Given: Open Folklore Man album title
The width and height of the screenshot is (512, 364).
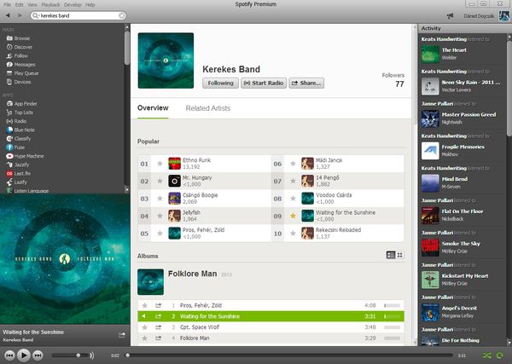Looking at the screenshot, I should click(192, 274).
